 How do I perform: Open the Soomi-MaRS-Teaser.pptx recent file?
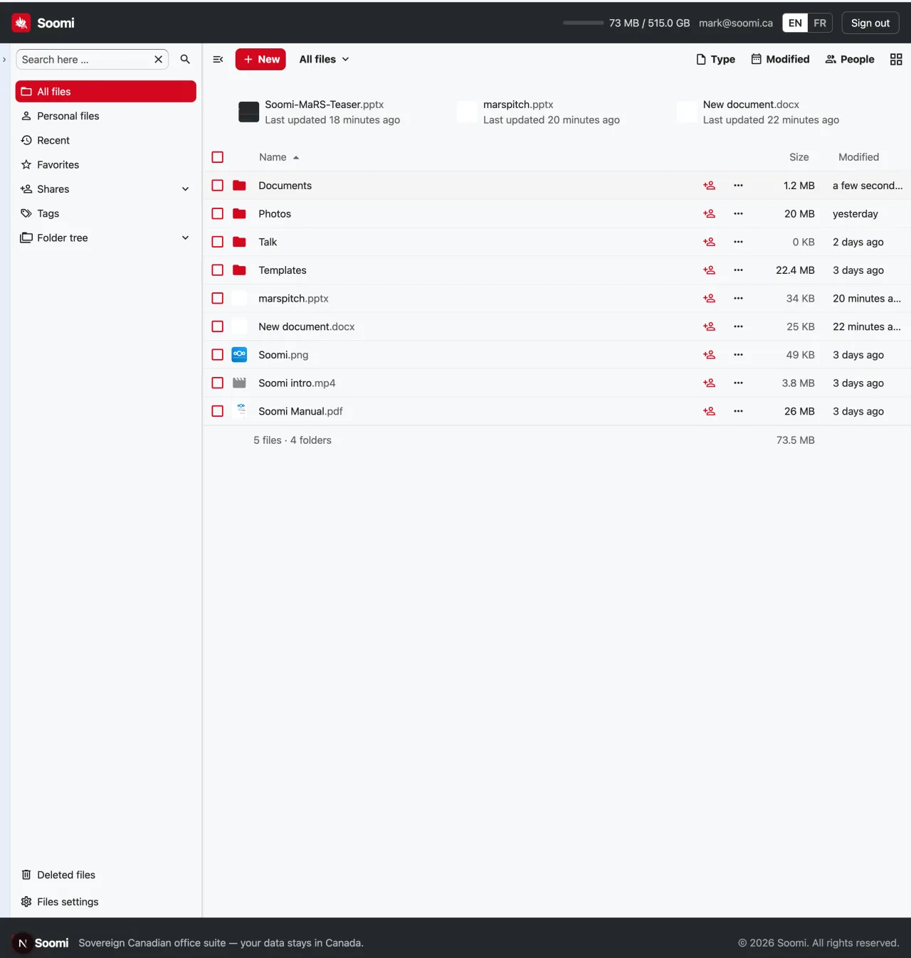(319, 112)
